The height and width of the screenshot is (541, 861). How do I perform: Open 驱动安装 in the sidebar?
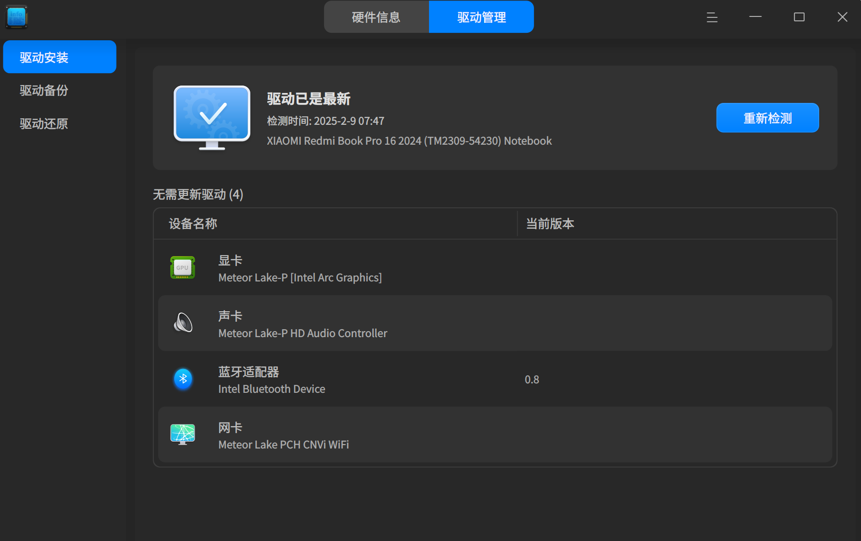pos(60,57)
